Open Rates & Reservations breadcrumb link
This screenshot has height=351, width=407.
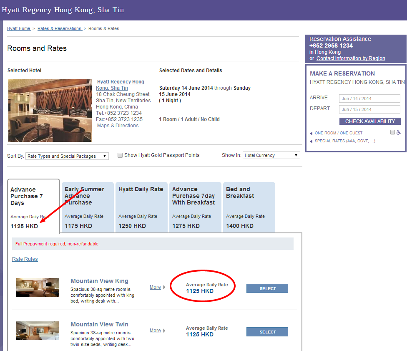[x=60, y=28]
